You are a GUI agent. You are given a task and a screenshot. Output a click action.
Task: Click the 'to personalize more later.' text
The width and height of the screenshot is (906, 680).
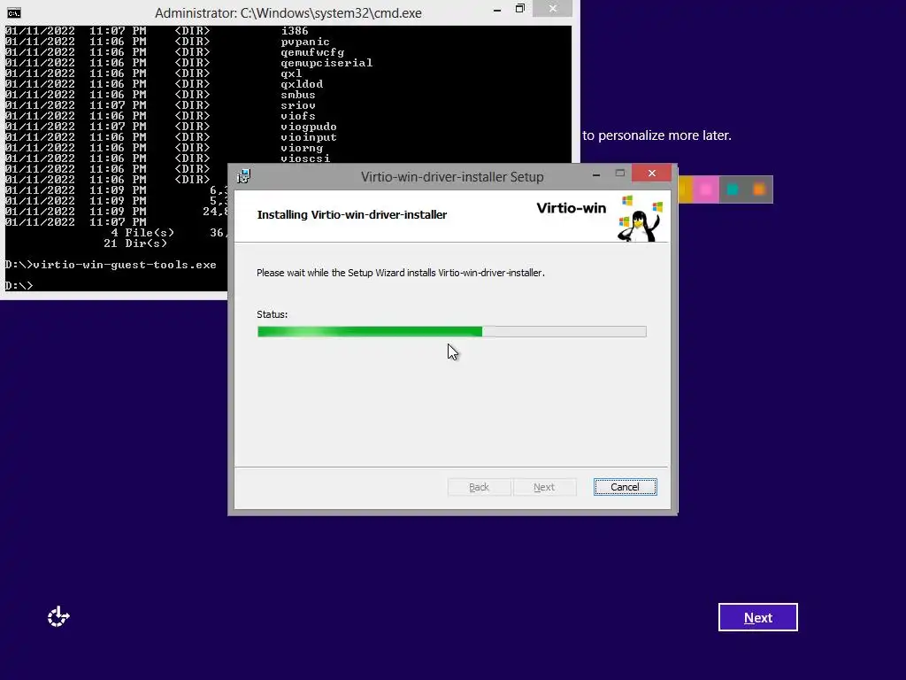(x=657, y=135)
